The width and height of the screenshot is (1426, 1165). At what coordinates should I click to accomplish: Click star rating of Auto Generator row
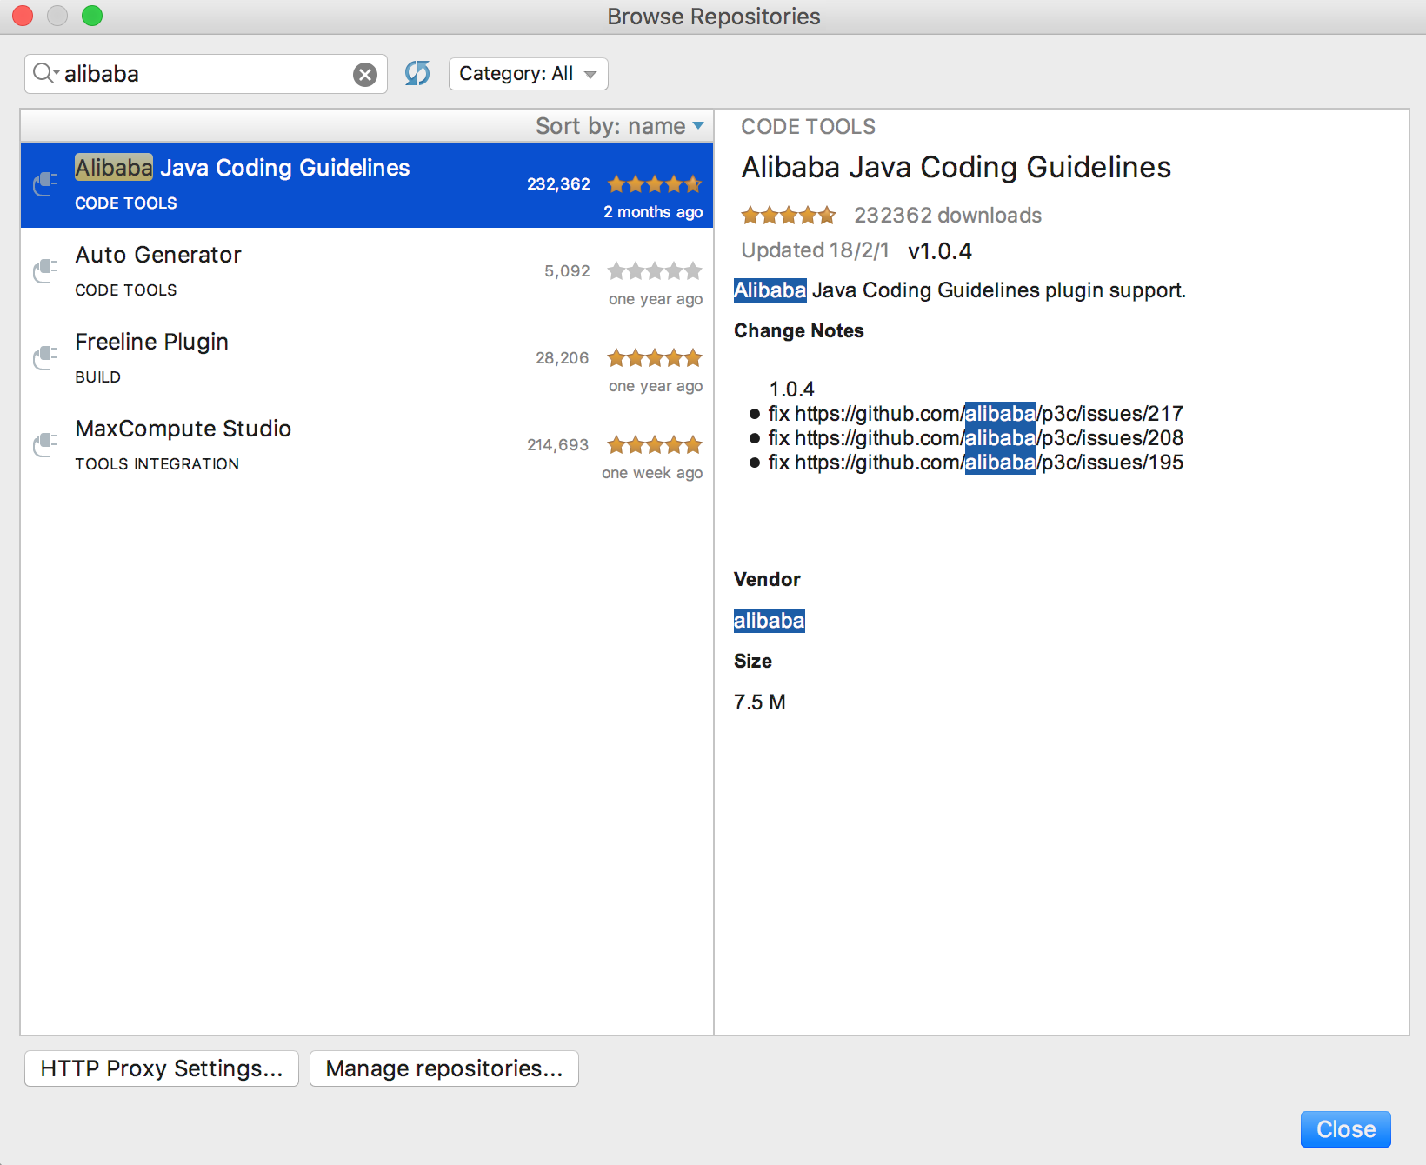(x=655, y=271)
